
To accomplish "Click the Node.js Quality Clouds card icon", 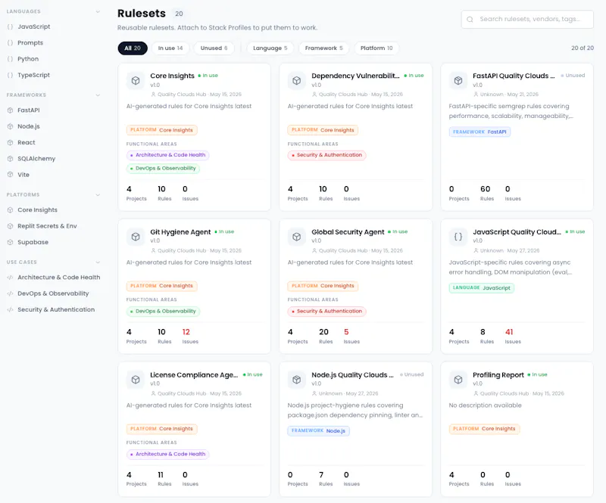I will tap(296, 380).
